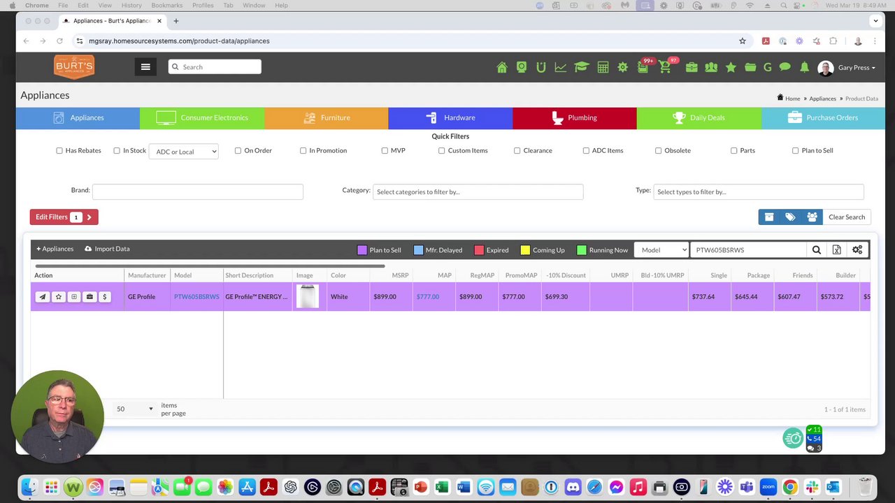This screenshot has height=503, width=895.
Task: Check the Obsolete filter checkbox
Action: pyautogui.click(x=658, y=151)
